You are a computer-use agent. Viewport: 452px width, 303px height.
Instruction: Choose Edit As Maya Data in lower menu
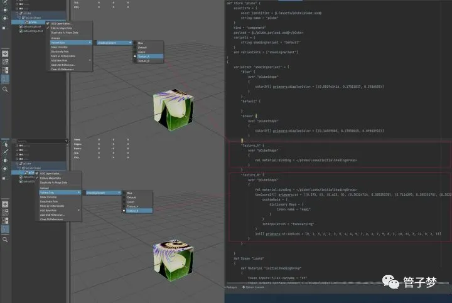point(54,178)
